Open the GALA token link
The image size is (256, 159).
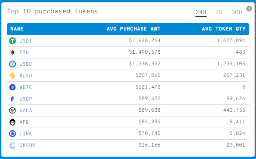click(x=26, y=110)
